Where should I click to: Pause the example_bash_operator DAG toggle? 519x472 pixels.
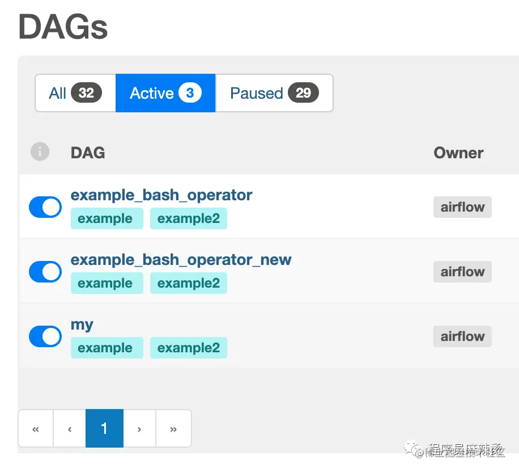point(45,207)
